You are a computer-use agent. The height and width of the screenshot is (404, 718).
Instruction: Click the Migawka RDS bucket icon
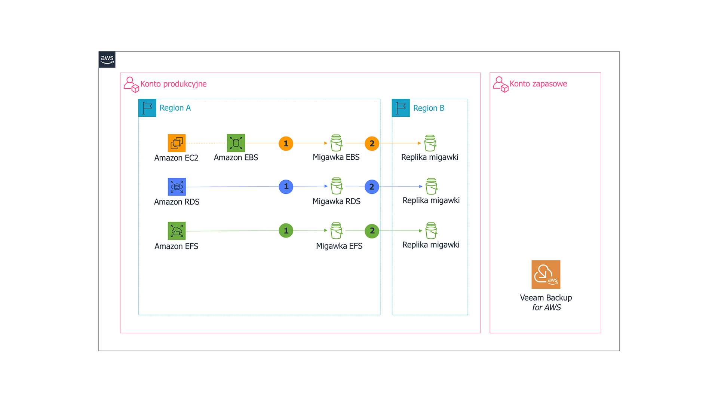pyautogui.click(x=336, y=186)
